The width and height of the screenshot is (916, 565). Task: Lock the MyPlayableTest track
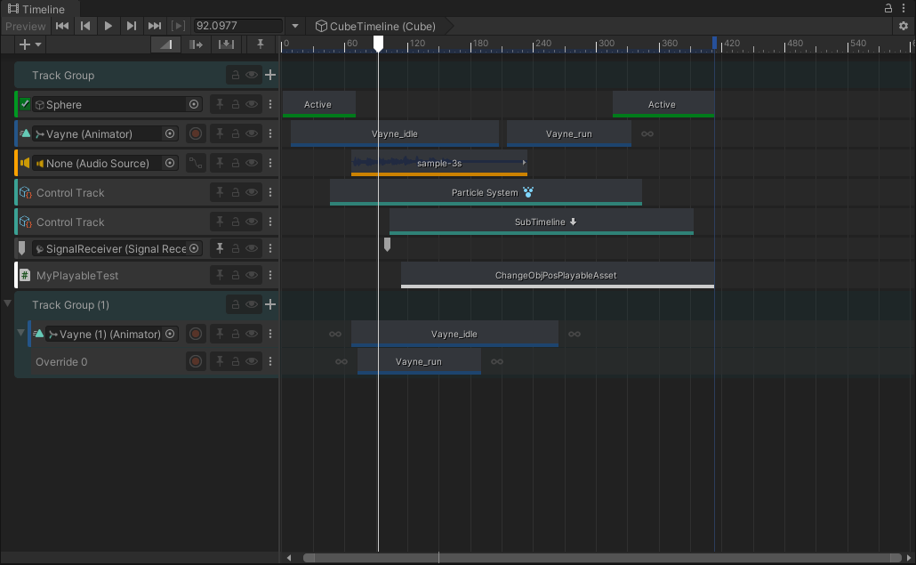click(x=236, y=276)
